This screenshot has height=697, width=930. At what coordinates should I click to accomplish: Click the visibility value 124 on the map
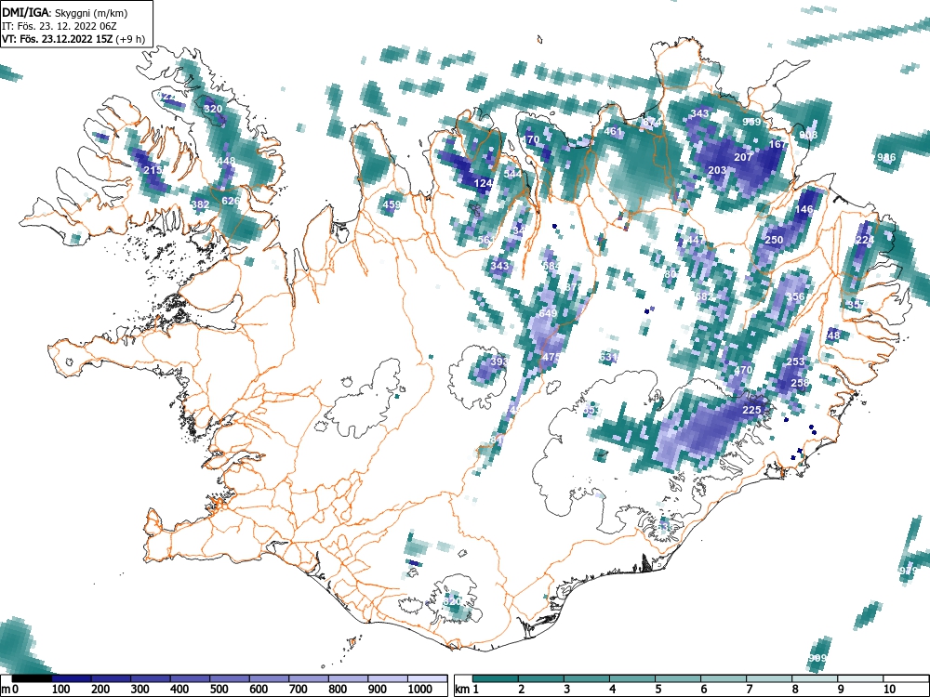pos(484,183)
